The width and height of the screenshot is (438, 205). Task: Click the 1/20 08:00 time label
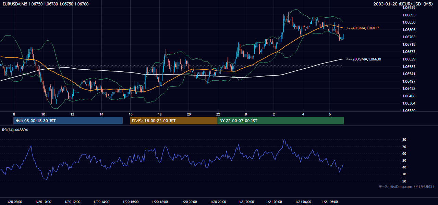14,202
